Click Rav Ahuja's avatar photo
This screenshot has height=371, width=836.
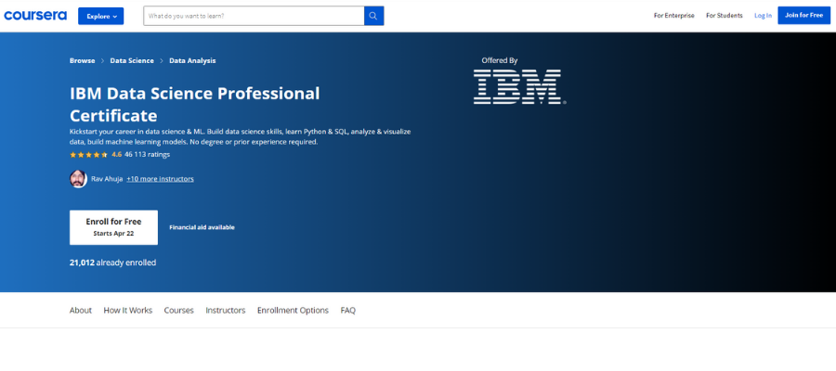coord(78,179)
